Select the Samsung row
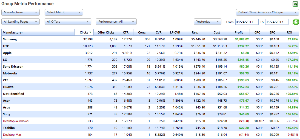This screenshot has width=300, height=139. (10, 39)
